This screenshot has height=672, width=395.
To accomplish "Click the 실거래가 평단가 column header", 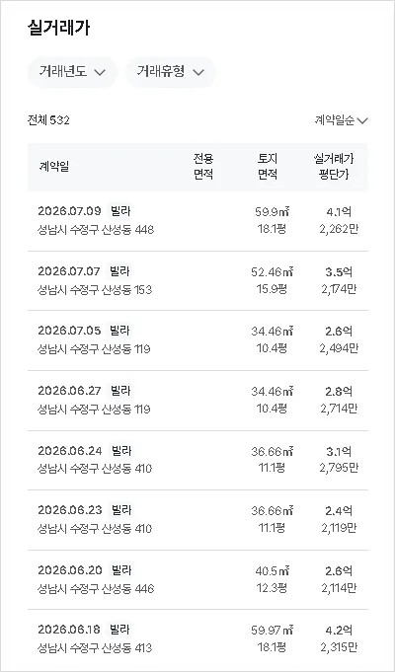I will tap(334, 167).
